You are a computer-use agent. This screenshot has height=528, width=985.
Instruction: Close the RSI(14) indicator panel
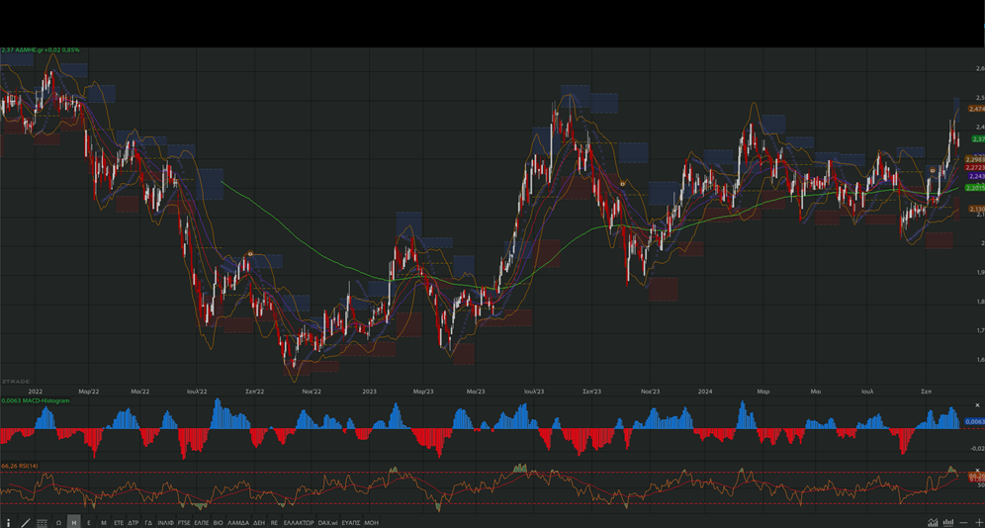pyautogui.click(x=977, y=471)
